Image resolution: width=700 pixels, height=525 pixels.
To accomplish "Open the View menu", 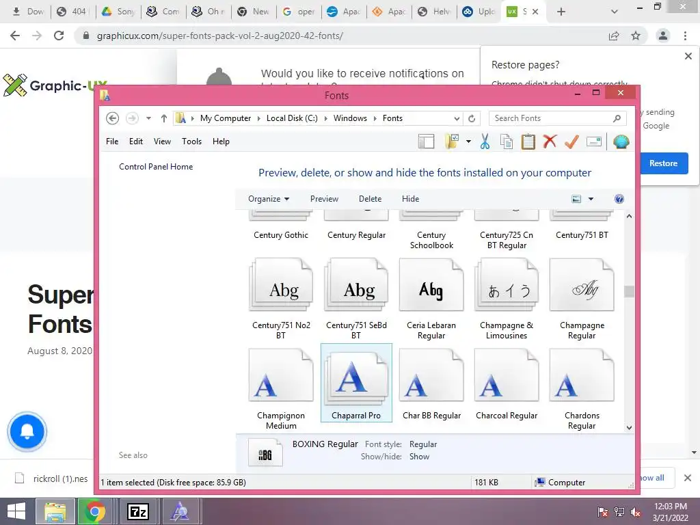I will coord(162,142).
